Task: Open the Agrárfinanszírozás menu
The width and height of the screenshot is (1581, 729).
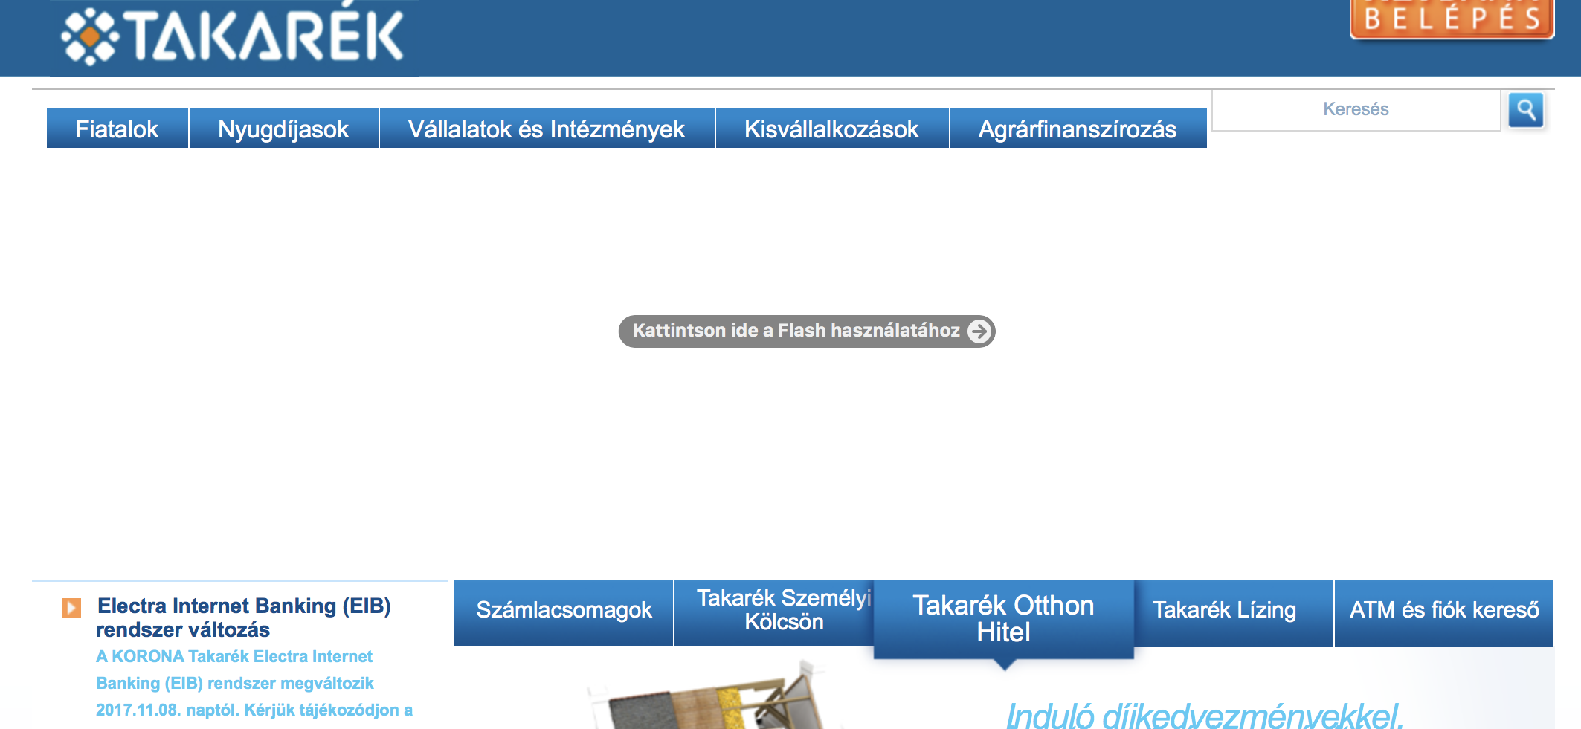Action: (x=1078, y=129)
